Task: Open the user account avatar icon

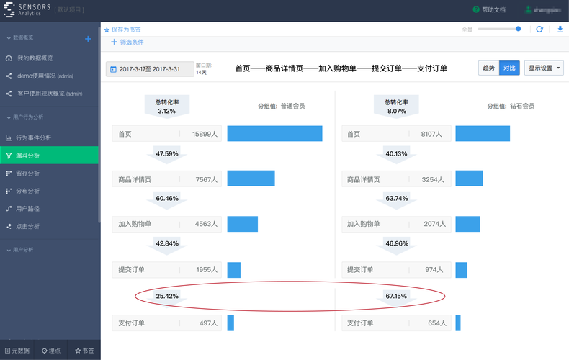Action: [x=527, y=10]
